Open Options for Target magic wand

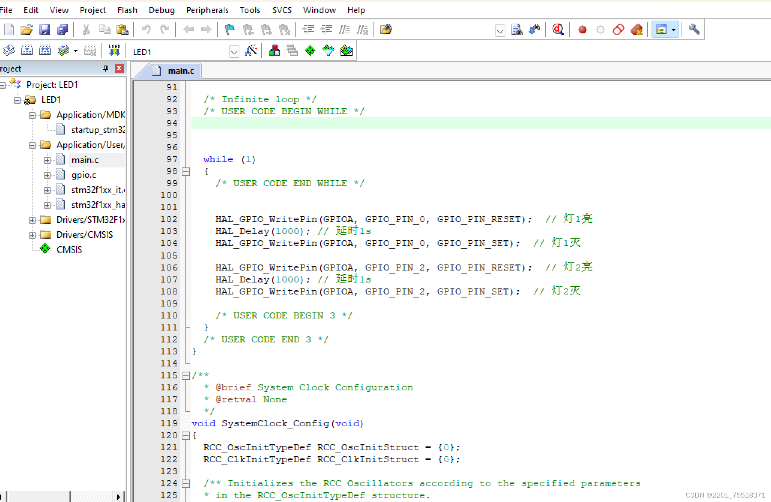pyautogui.click(x=251, y=51)
